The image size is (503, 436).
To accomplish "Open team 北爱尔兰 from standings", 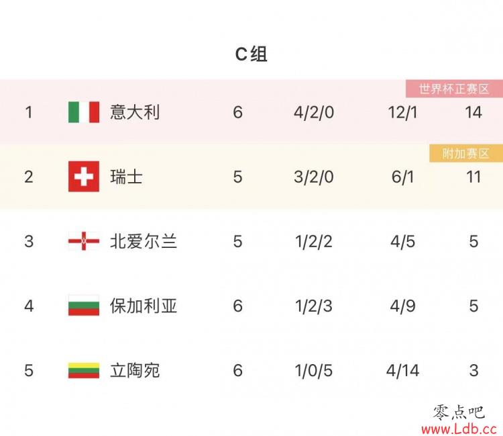I will (x=144, y=241).
